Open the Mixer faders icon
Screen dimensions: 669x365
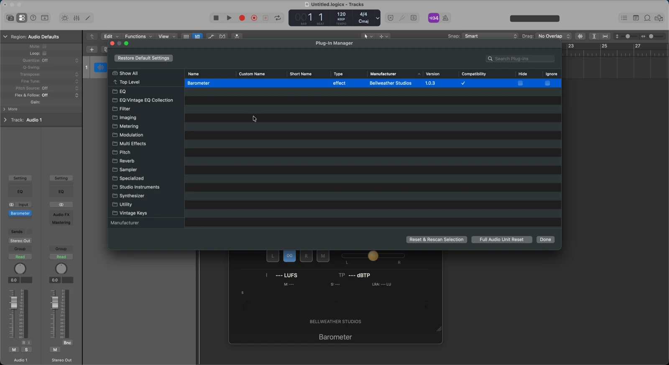77,18
